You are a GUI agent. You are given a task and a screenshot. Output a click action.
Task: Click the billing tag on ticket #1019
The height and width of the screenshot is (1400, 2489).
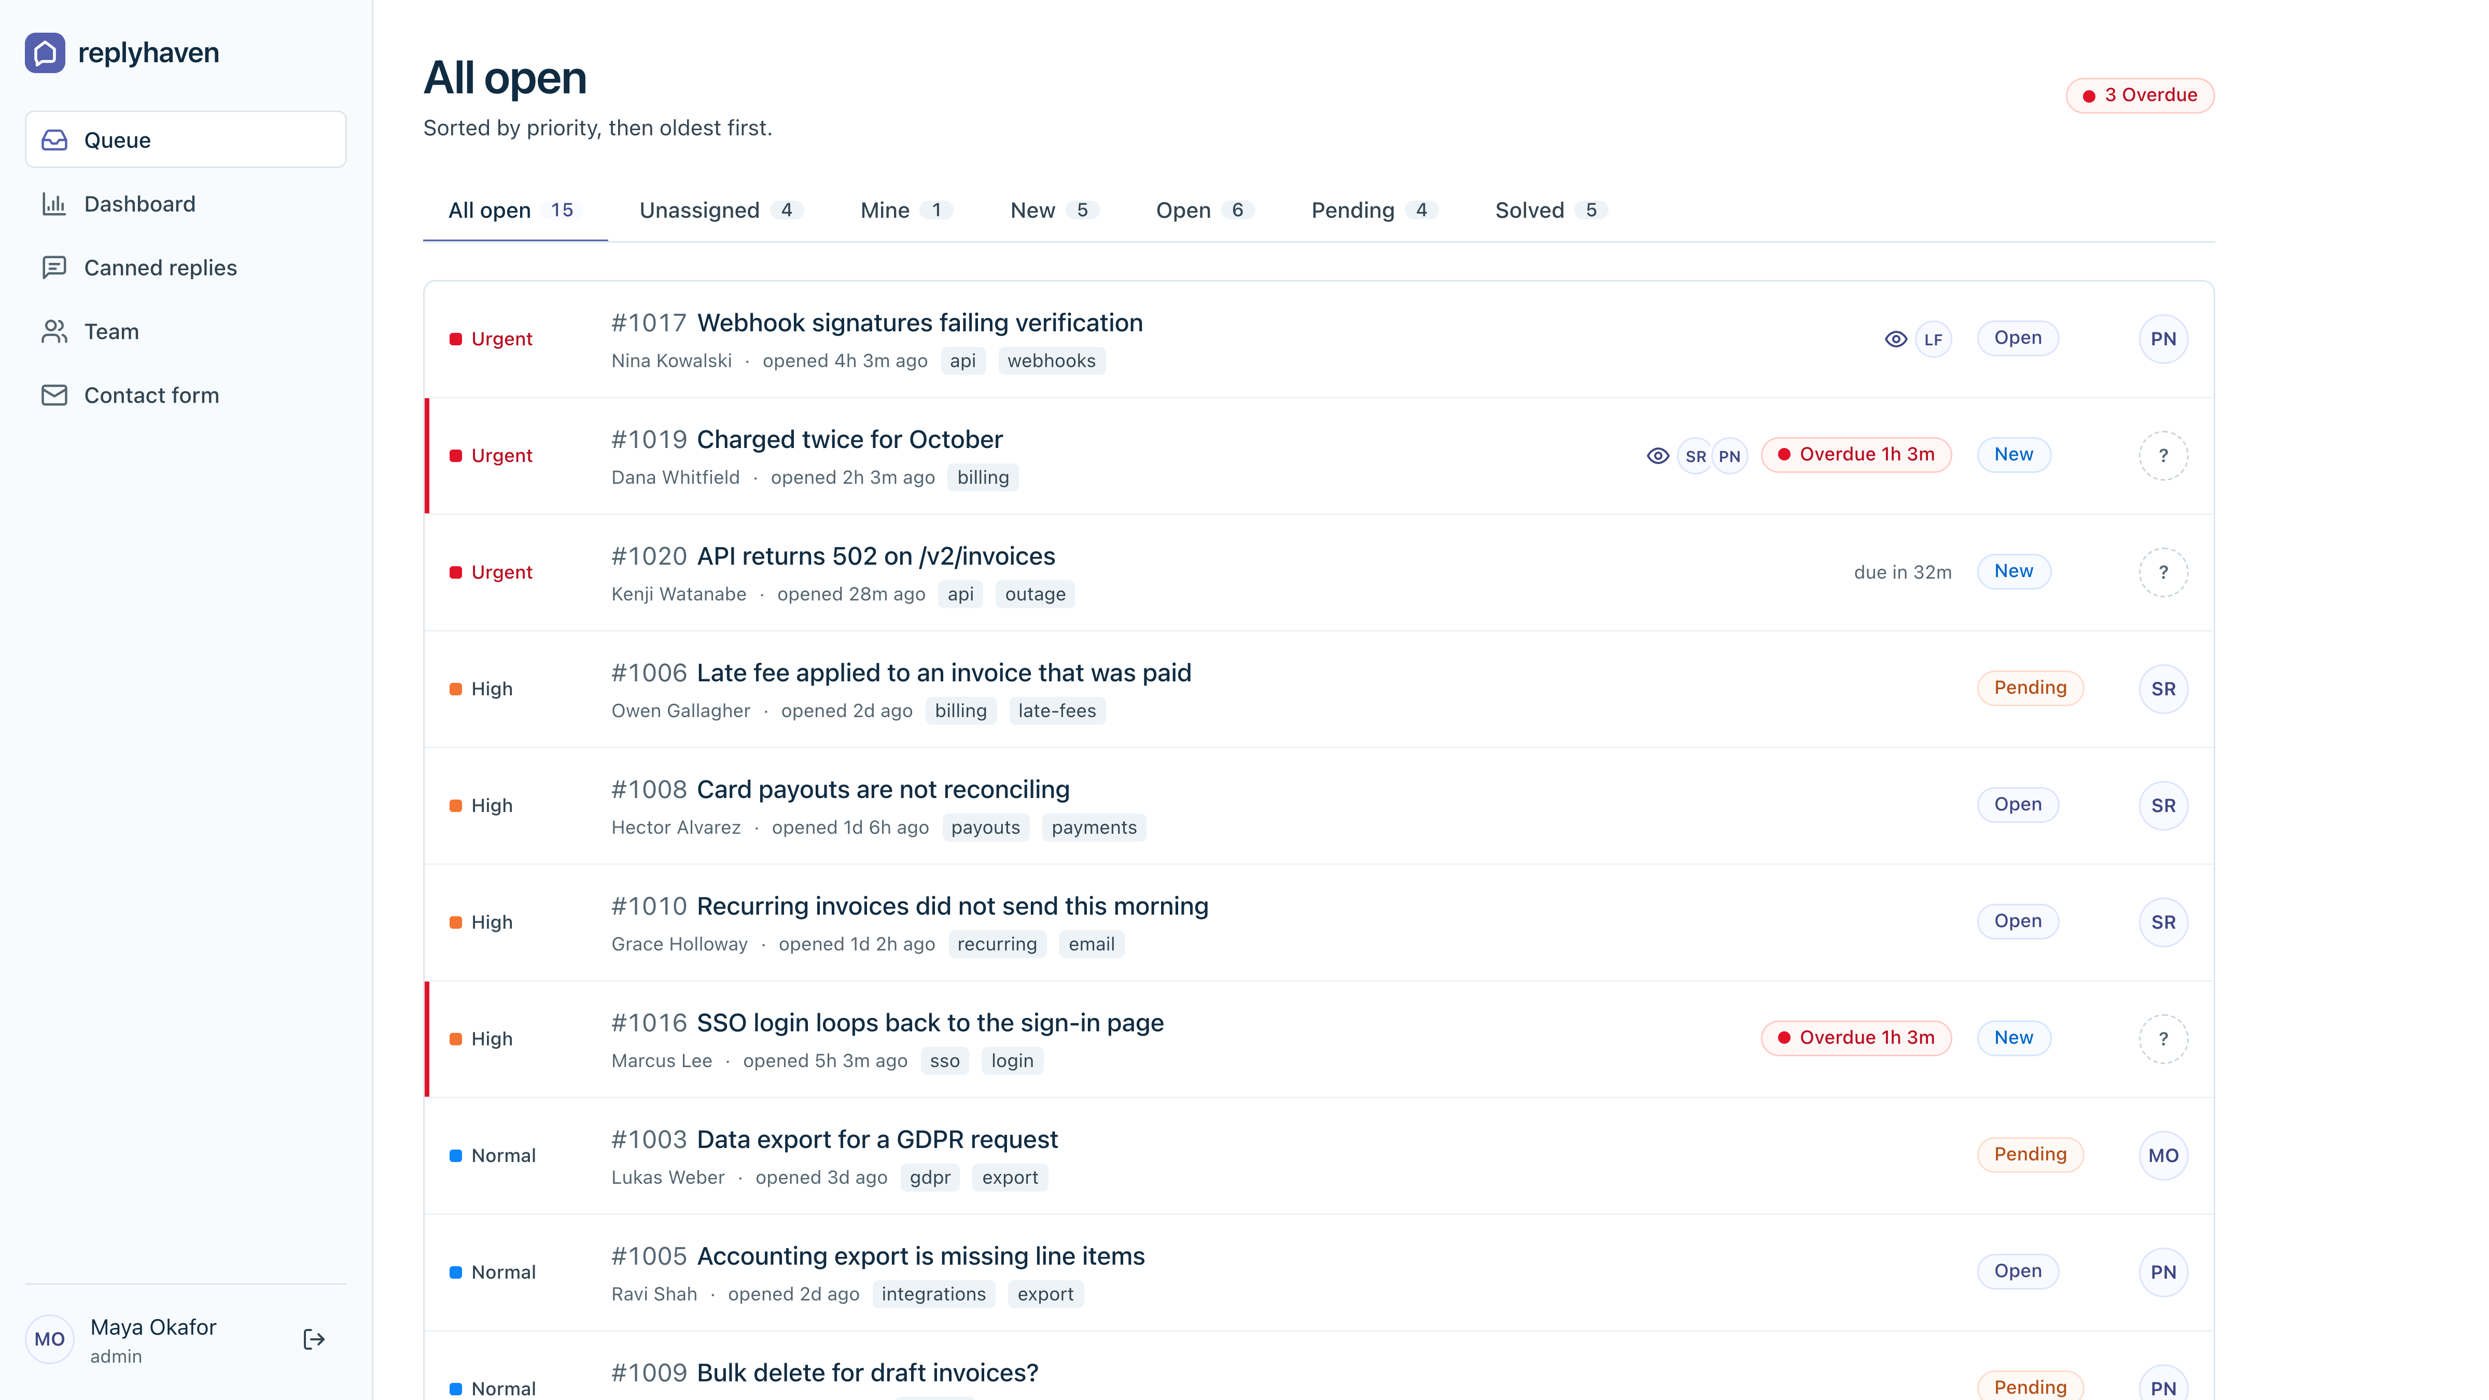pos(983,478)
